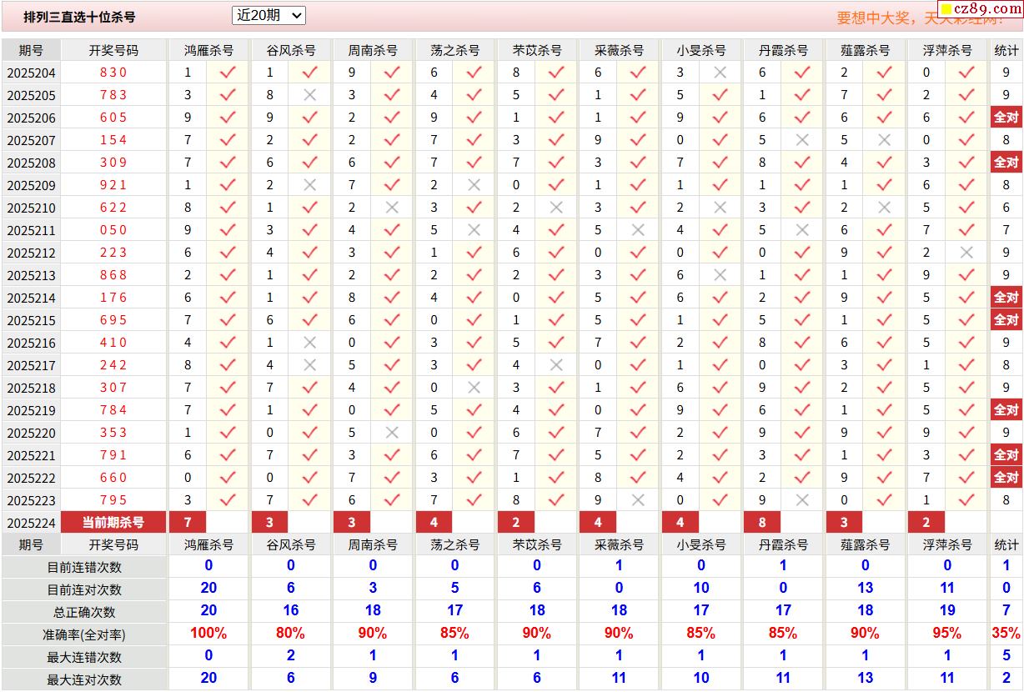Click the 总正确次数 row label
The width and height of the screenshot is (1024, 692).
(x=84, y=612)
